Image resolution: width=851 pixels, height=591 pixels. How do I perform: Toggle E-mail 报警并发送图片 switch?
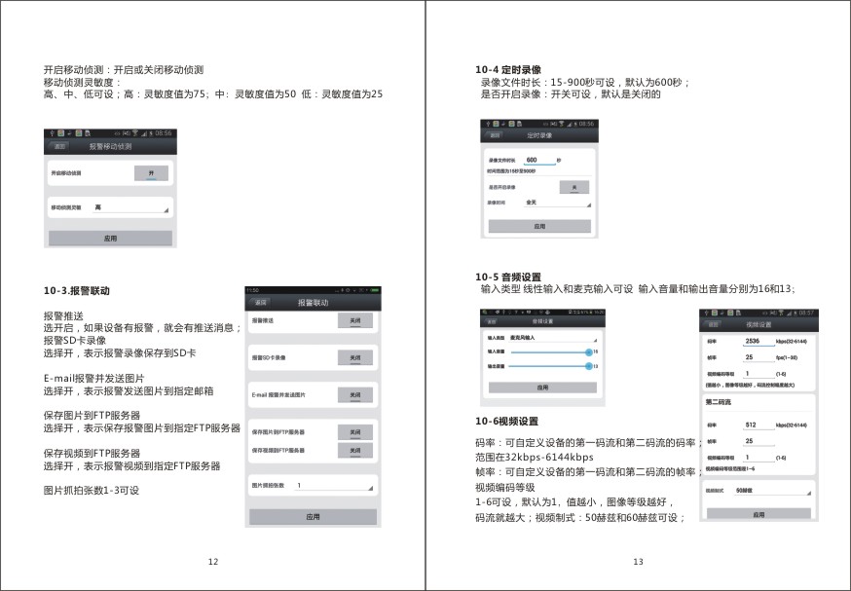click(355, 394)
